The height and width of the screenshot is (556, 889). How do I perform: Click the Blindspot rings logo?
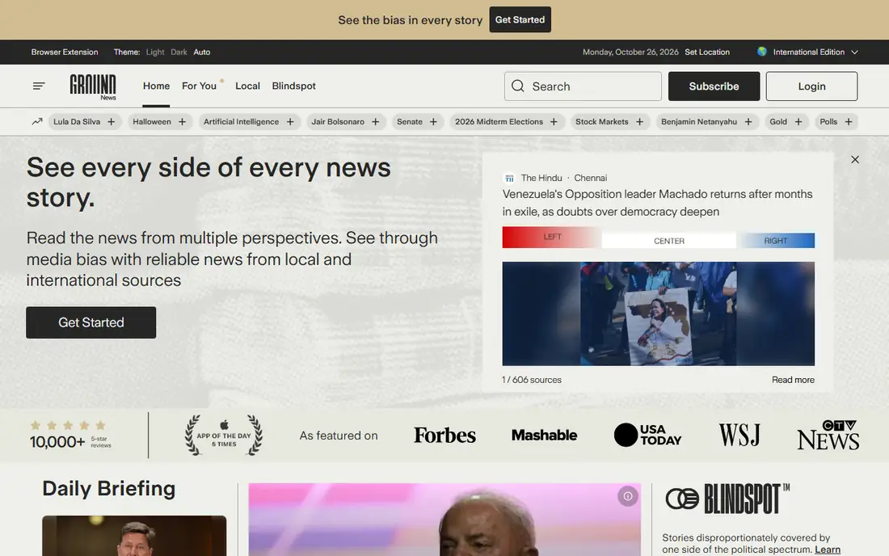tap(683, 499)
